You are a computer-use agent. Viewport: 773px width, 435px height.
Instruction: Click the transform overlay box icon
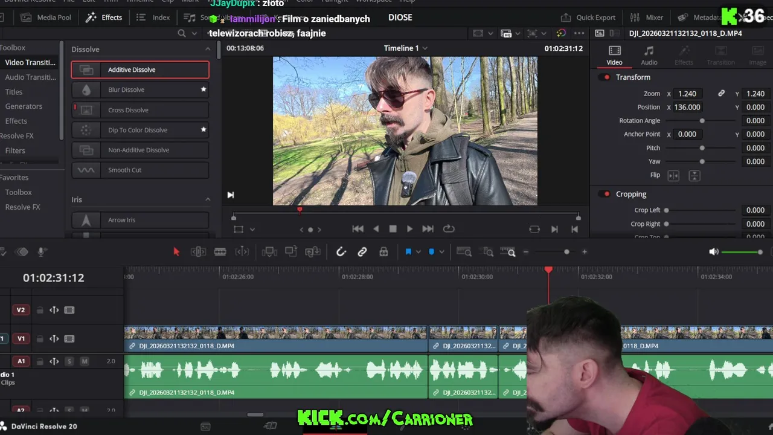coord(239,230)
